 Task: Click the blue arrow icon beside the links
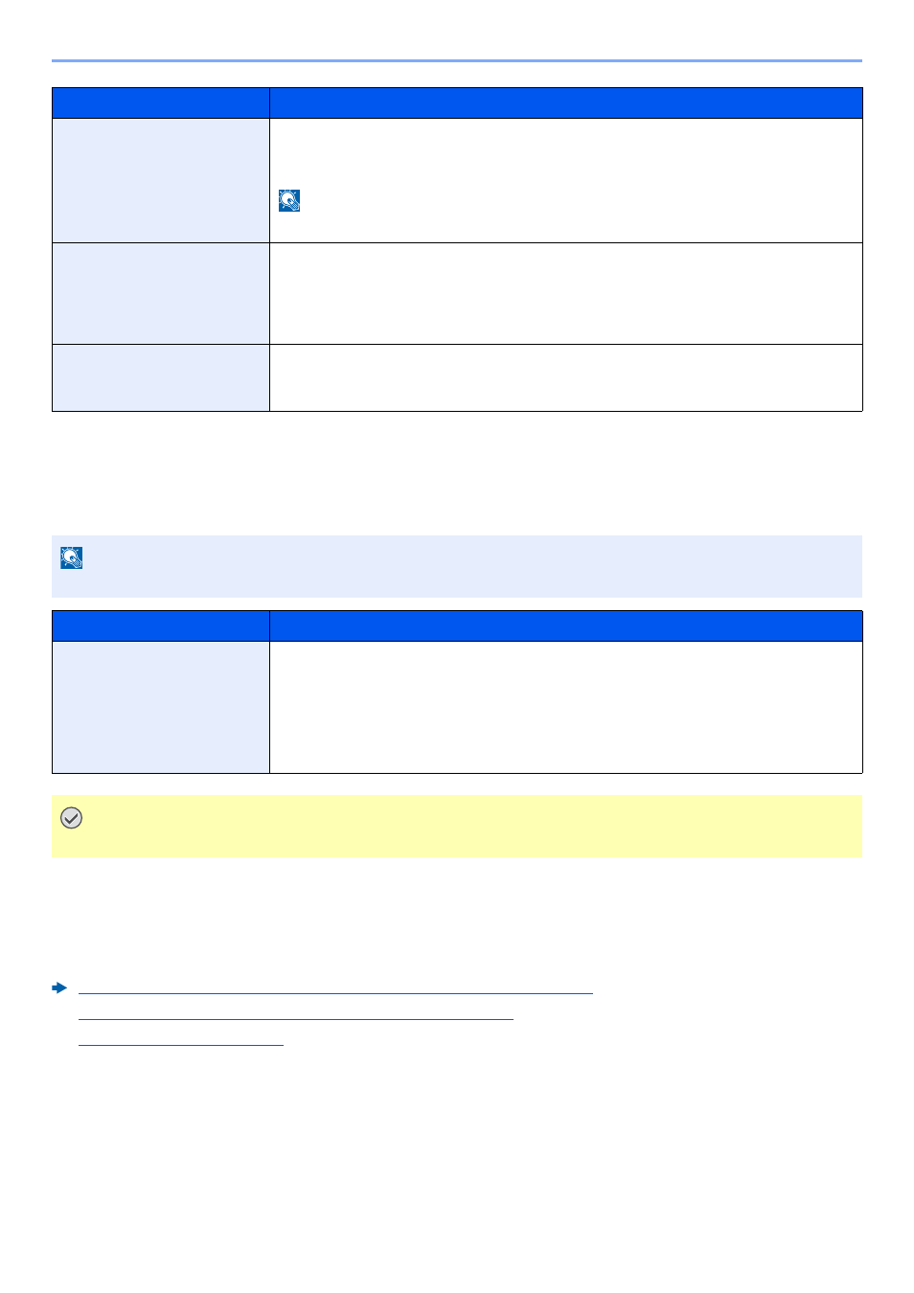tap(59, 987)
